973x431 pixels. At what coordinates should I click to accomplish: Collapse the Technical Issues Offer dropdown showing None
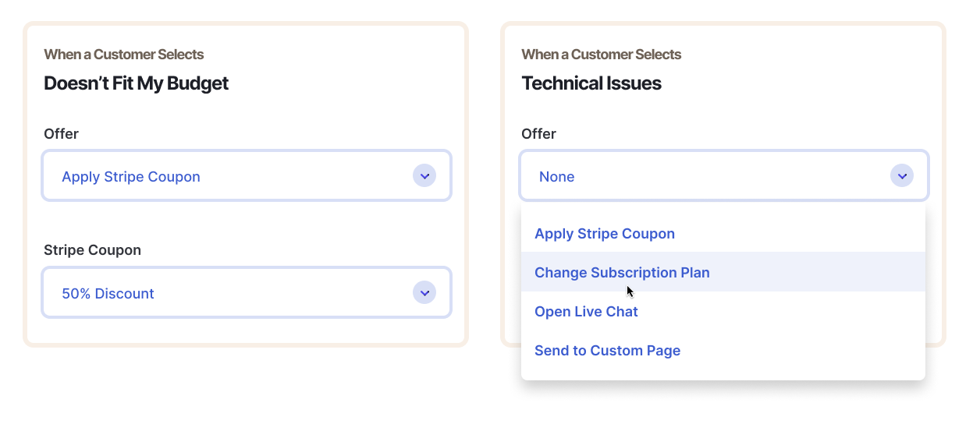click(723, 176)
